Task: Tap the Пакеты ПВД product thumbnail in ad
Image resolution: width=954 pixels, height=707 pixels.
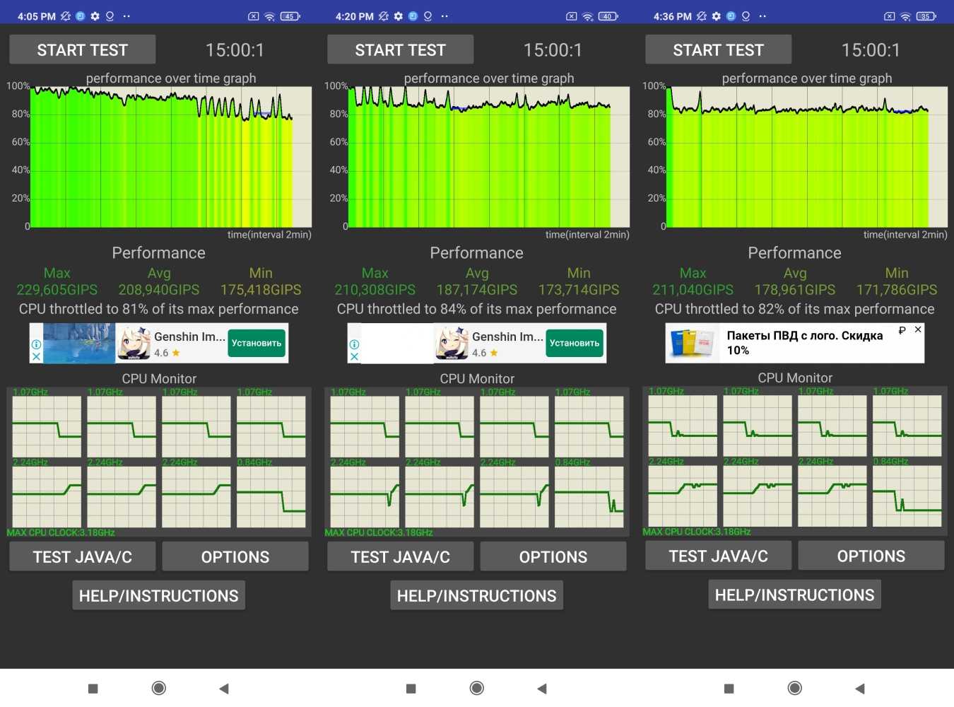Action: click(x=691, y=343)
